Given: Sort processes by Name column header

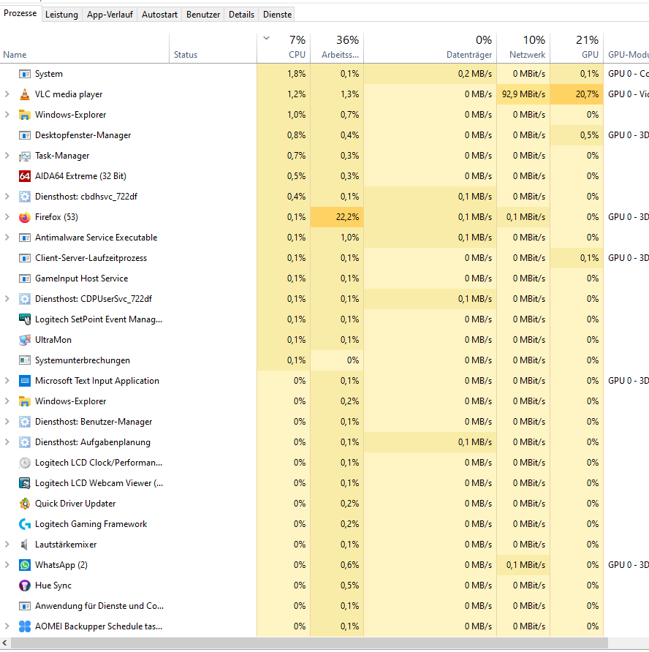Looking at the screenshot, I should pos(84,48).
